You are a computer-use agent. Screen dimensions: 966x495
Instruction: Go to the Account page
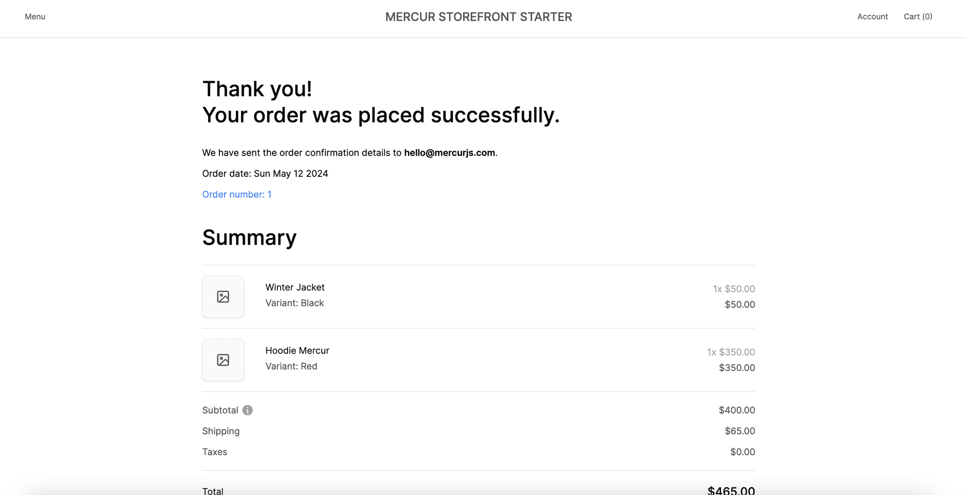pyautogui.click(x=872, y=16)
